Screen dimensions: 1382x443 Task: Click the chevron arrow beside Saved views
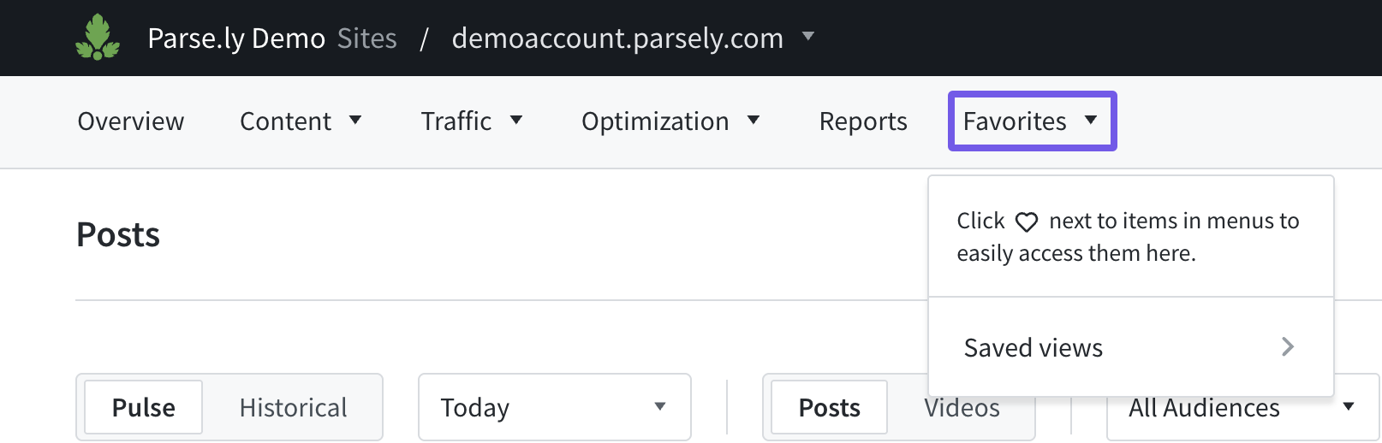click(1287, 346)
